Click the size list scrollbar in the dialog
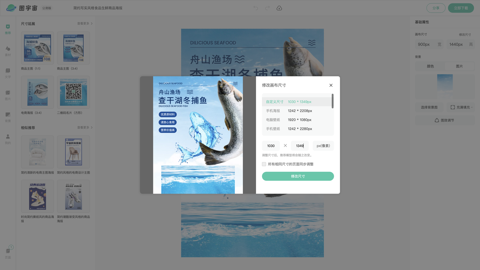Screen dimensions: 480x270 [332, 101]
